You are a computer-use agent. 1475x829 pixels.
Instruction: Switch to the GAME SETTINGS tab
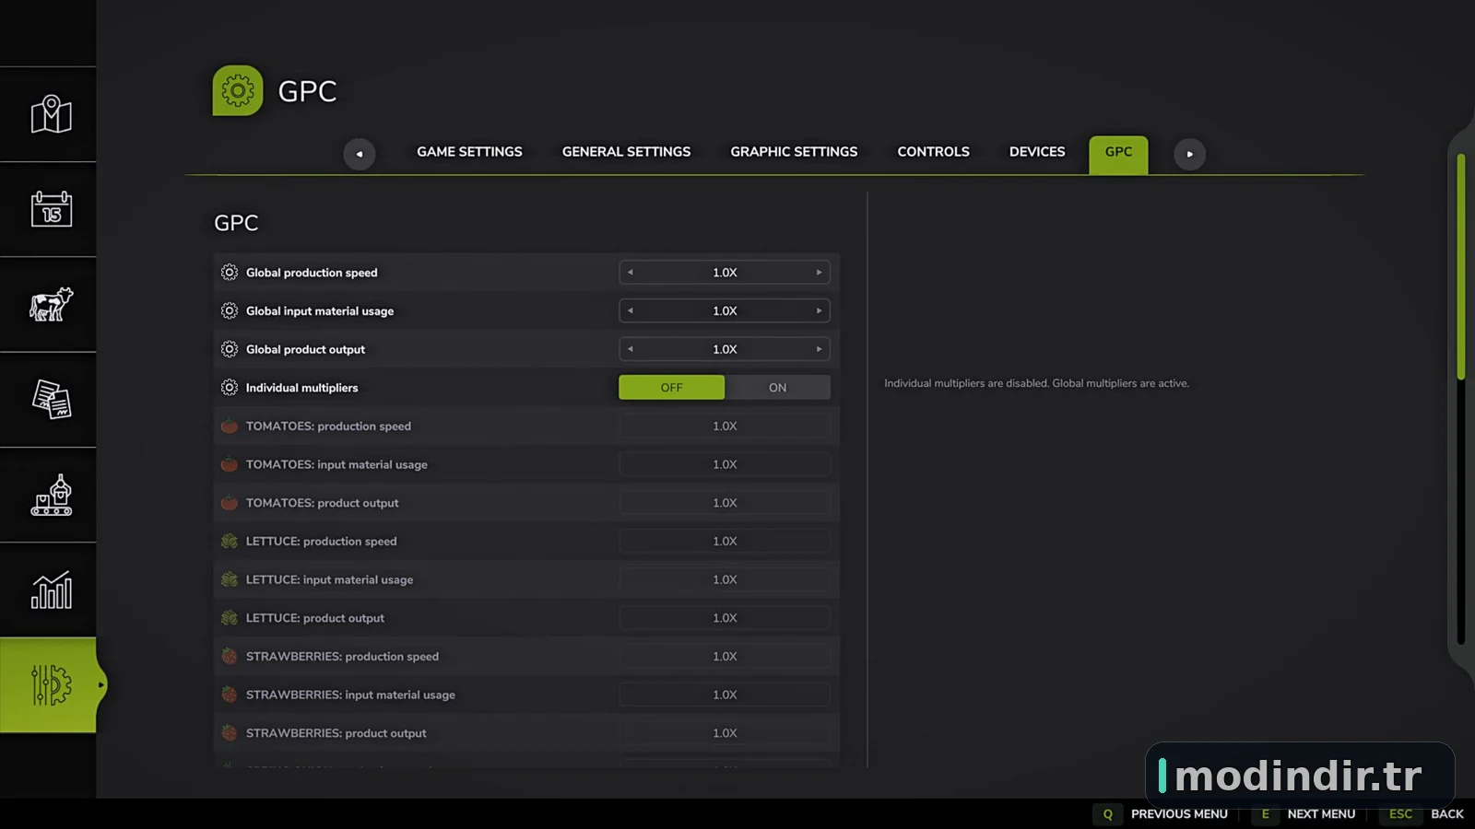coord(469,152)
